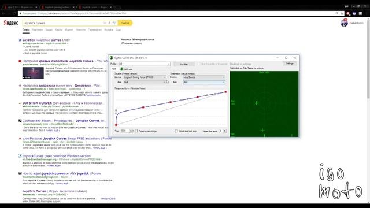370x208 pixels.
Task: Open vJoy Personal Joystick Curves Setup link
Action: click(x=67, y=139)
